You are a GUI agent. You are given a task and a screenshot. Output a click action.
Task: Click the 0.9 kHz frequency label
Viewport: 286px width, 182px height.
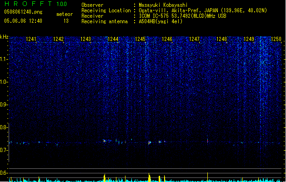[x=4, y=105]
